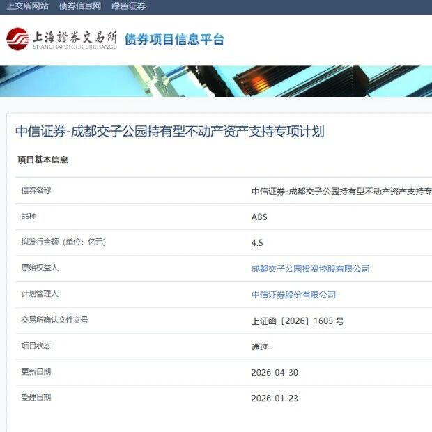Screen dimensions: 432x432
Task: Click the 项目基本信息 section heading
Action: (43, 160)
